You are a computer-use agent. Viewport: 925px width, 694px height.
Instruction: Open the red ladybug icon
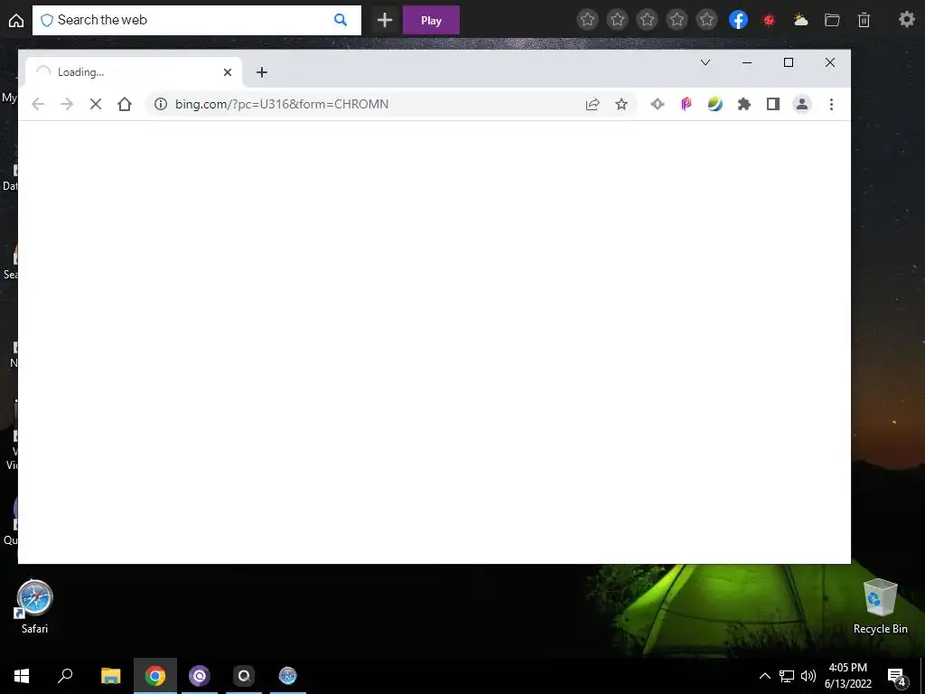click(769, 20)
